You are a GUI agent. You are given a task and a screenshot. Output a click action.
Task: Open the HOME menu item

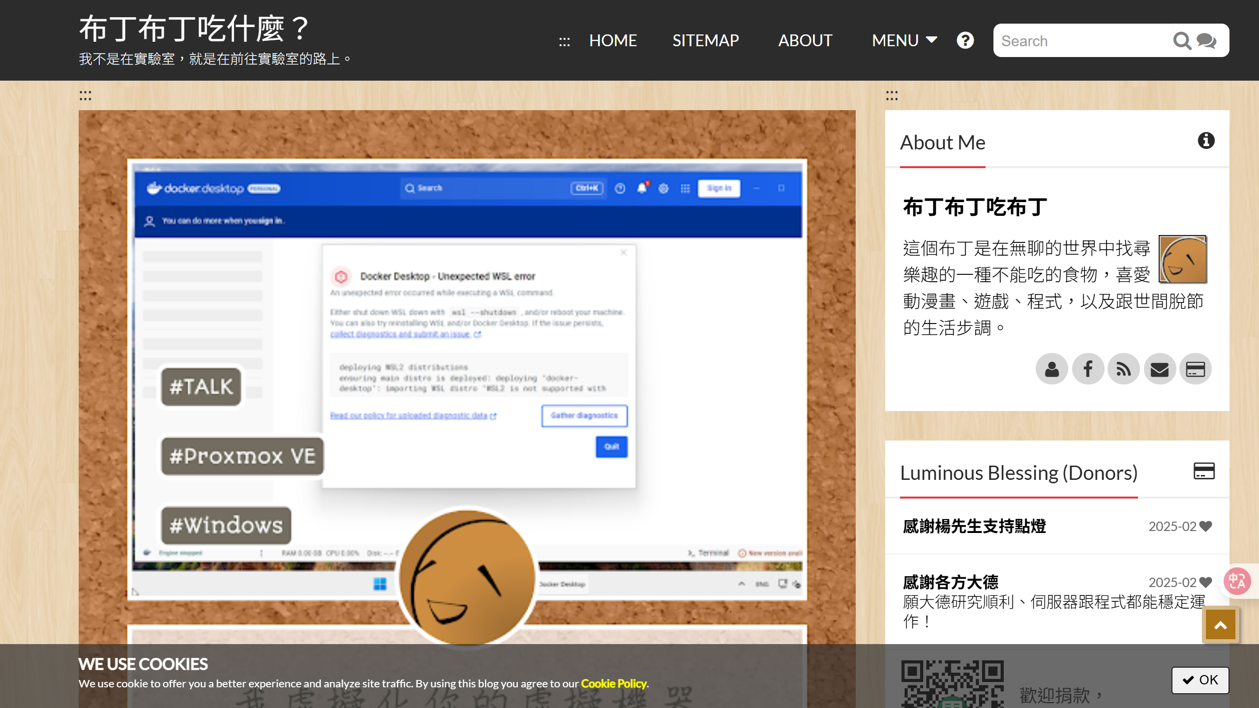point(613,40)
